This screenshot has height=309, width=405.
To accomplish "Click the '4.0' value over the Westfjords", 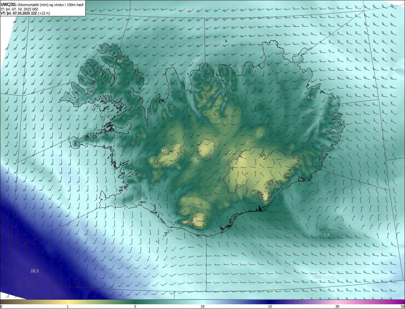I will tap(120, 61).
